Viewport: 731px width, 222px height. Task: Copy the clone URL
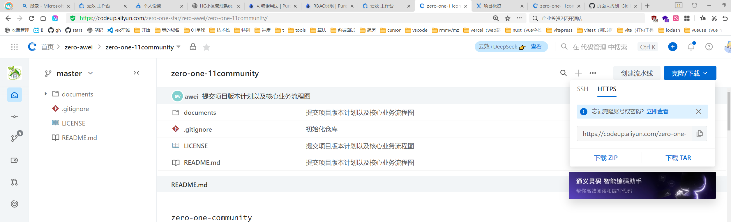tap(699, 133)
